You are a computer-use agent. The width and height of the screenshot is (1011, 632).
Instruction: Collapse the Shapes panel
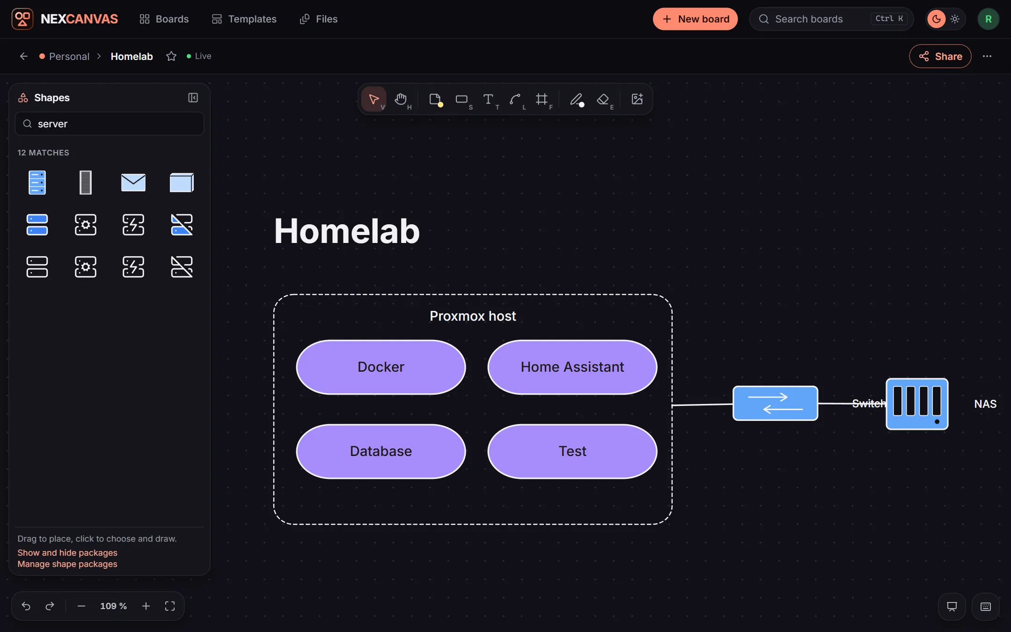pyautogui.click(x=193, y=97)
